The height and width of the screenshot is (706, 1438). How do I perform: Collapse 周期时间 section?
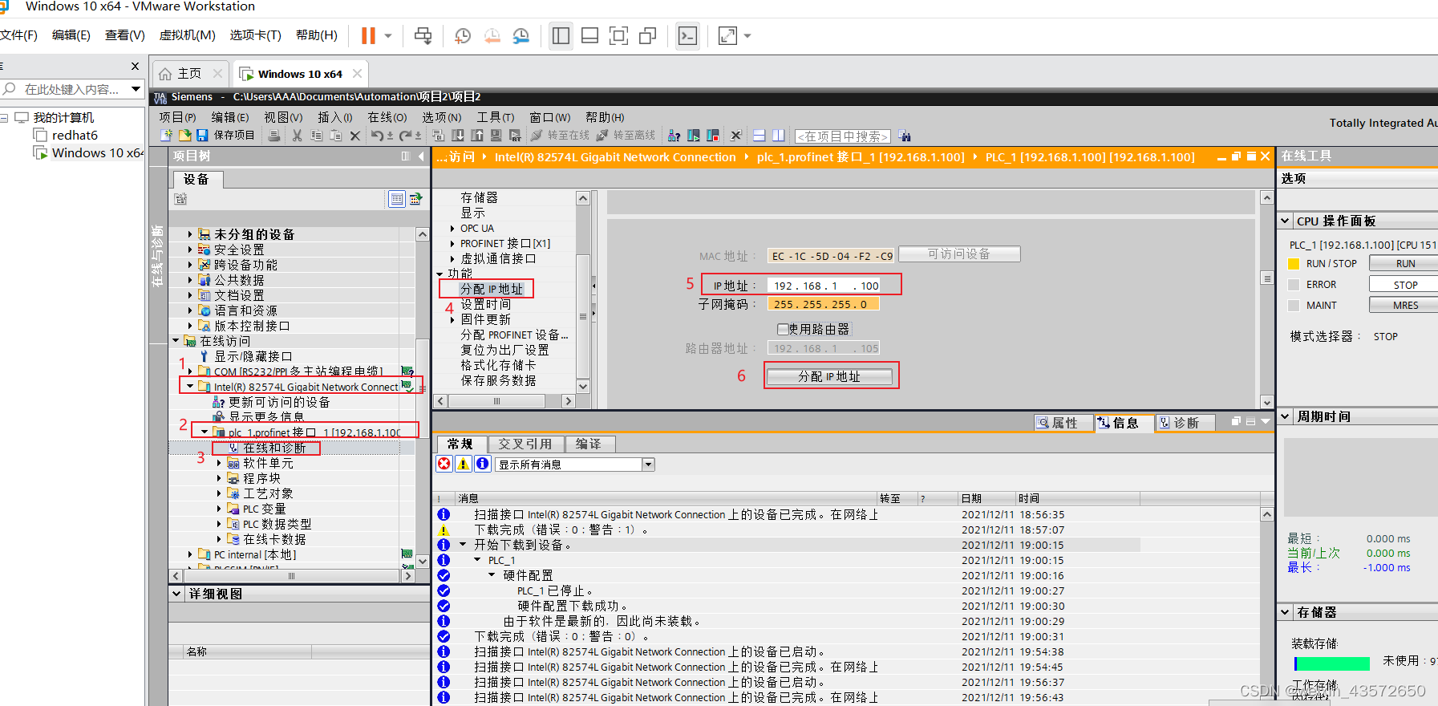(1285, 416)
